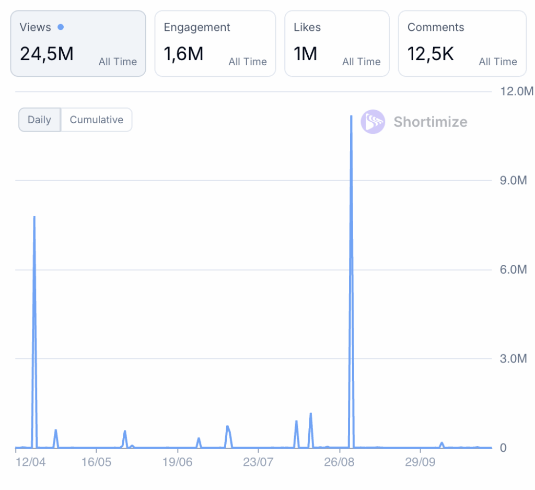Image resolution: width=535 pixels, height=490 pixels.
Task: Click the 26/08 date axis label
Action: pos(340,462)
